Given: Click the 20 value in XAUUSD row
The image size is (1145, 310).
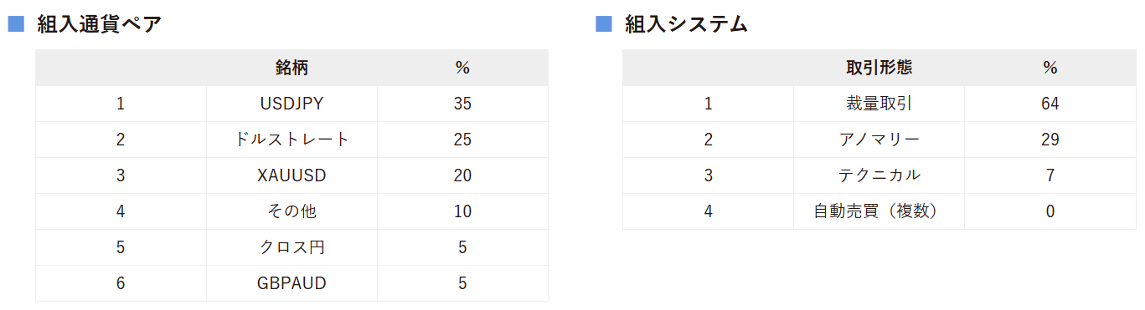Looking at the screenshot, I should (x=462, y=175).
